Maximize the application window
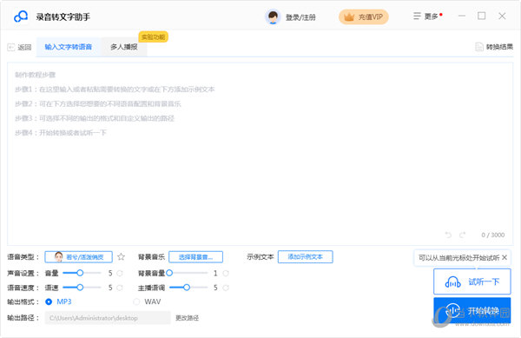The width and height of the screenshot is (521, 338). 481,16
